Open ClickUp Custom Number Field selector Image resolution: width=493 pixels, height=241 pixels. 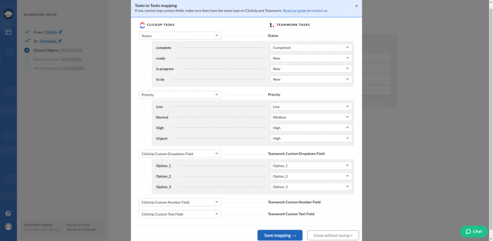click(180, 203)
